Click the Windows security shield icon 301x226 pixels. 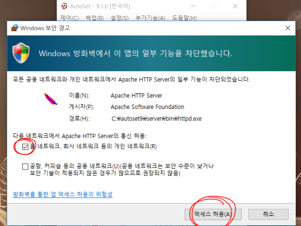coord(21,53)
